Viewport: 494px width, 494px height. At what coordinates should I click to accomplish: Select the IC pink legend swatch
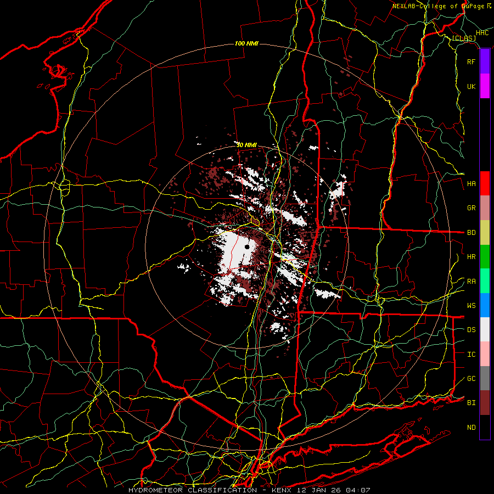(485, 354)
